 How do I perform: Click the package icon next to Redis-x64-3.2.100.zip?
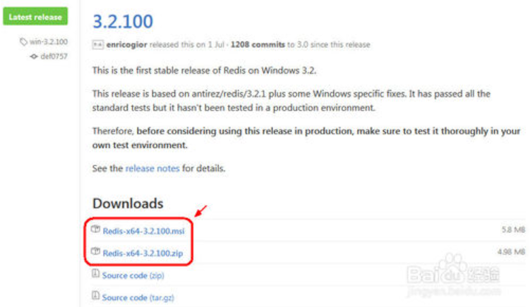[97, 251]
